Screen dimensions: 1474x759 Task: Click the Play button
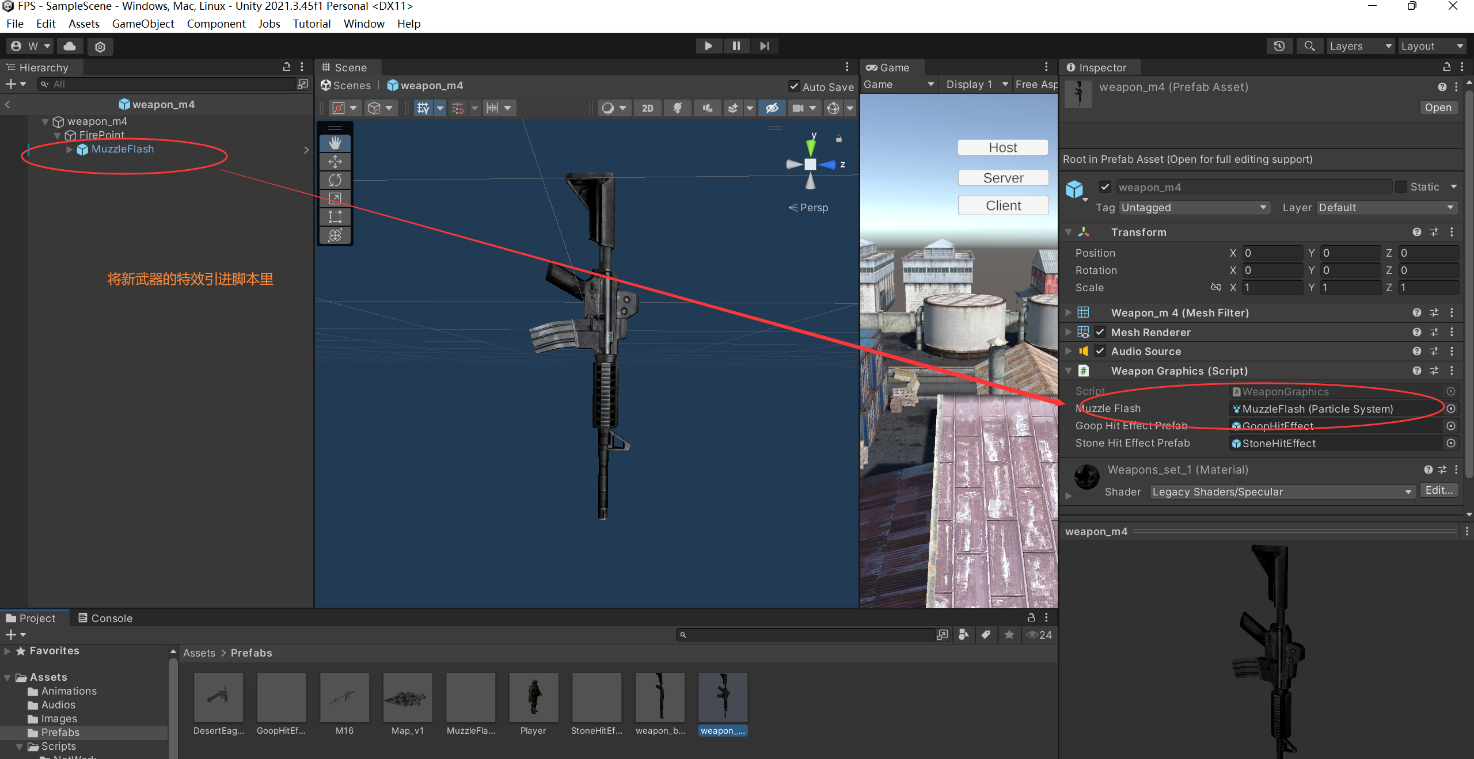click(x=708, y=46)
